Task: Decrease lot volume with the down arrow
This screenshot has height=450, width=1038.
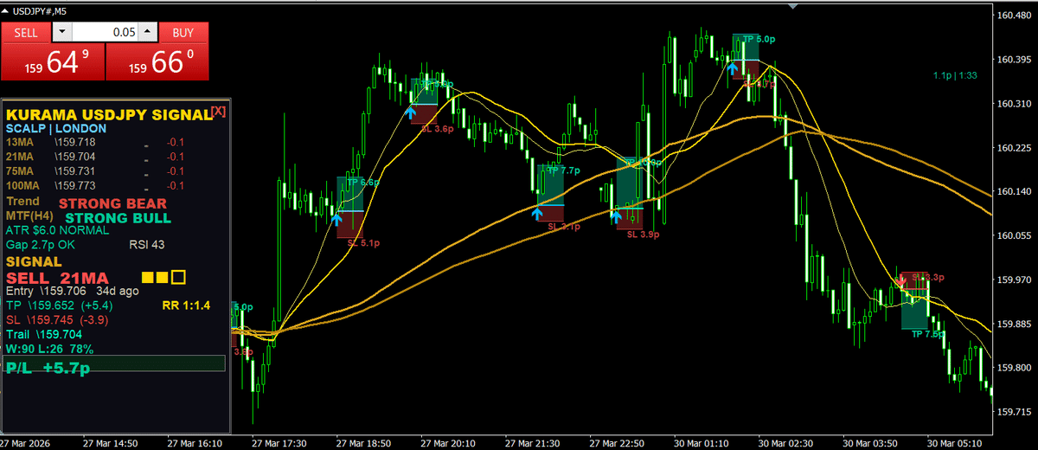Action: pos(62,32)
